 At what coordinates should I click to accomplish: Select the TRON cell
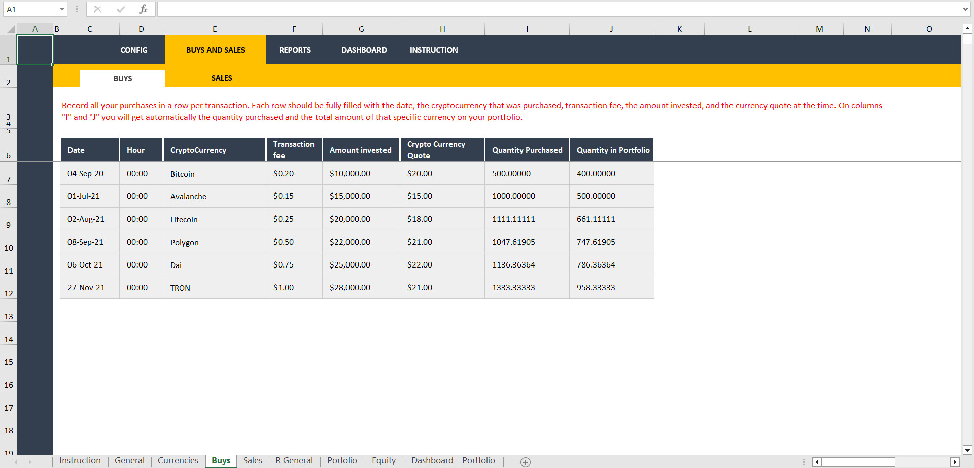215,288
